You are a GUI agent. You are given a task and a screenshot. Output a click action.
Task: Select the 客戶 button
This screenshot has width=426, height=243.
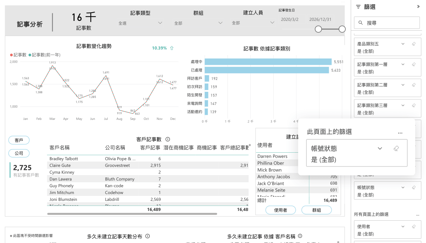click(19, 140)
